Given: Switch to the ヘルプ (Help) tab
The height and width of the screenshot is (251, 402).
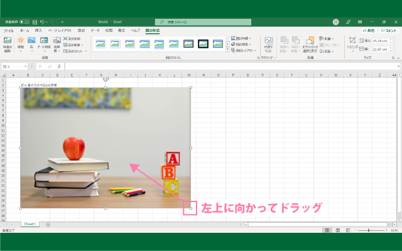Looking at the screenshot, I should [136, 31].
